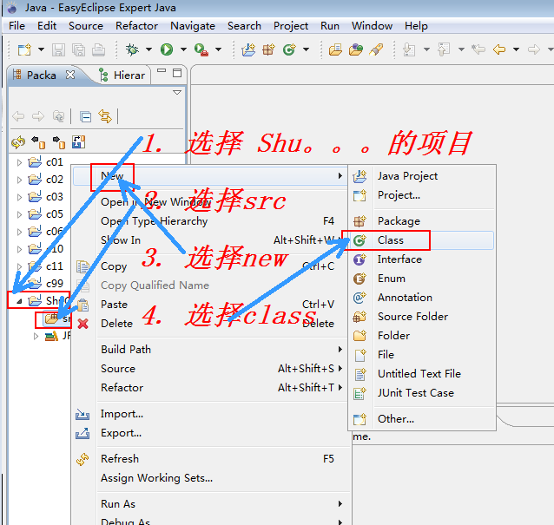Choose JUnit Test Case in submenu
The height and width of the screenshot is (525, 554).
421,393
